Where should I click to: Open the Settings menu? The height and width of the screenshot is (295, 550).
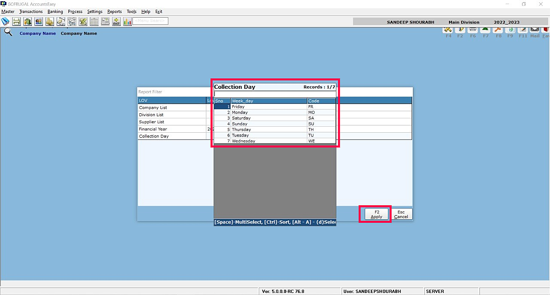click(x=95, y=12)
